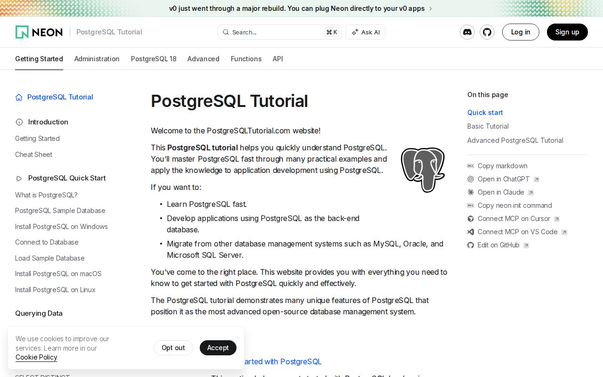
Task: Switch to the Administration tab
Action: (x=97, y=59)
